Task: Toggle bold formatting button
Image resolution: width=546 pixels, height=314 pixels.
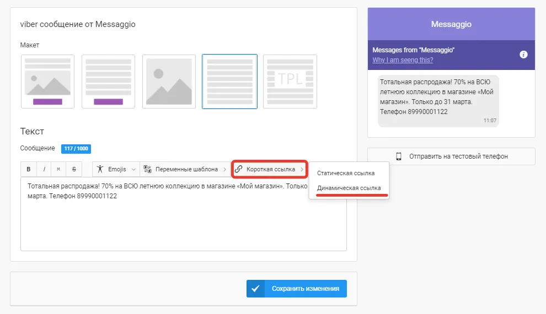Action: 29,169
